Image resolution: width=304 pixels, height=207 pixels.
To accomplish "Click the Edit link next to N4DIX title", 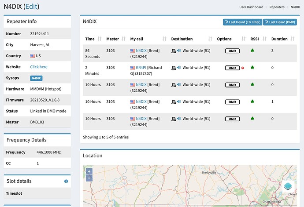I will (x=31, y=6).
